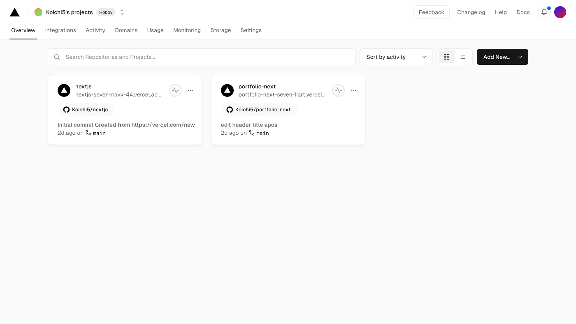Open the team switcher chevrons
This screenshot has width=576, height=324.
pyautogui.click(x=122, y=12)
